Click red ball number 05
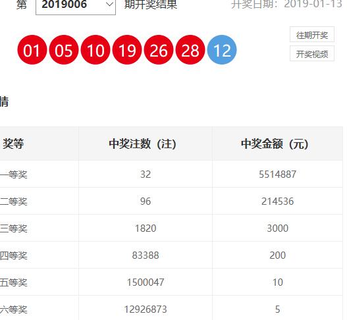Screen dimensions: 347x320 64,50
